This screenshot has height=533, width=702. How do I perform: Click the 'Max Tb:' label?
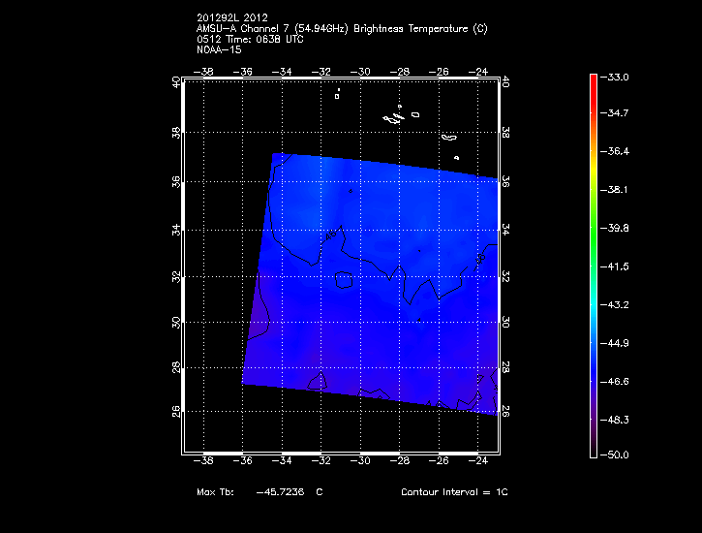click(x=219, y=492)
